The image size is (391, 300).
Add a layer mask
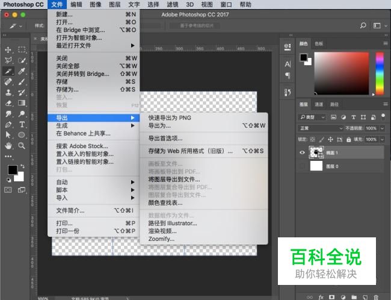[331, 297]
